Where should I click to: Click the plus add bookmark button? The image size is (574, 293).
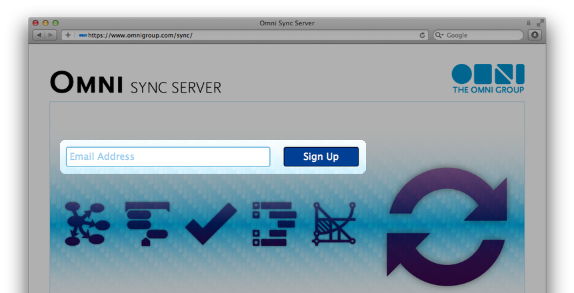click(x=68, y=35)
